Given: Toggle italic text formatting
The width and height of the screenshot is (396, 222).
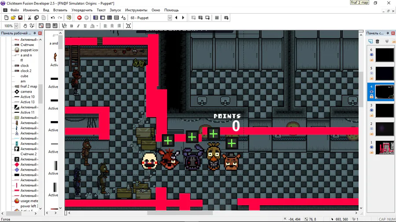Looking at the screenshot, I should point(78,26).
